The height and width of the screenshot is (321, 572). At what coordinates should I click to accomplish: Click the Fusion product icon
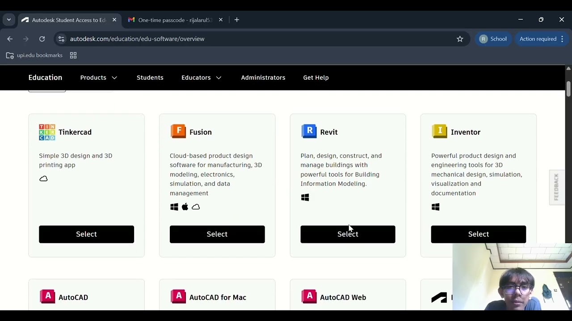coord(178,132)
